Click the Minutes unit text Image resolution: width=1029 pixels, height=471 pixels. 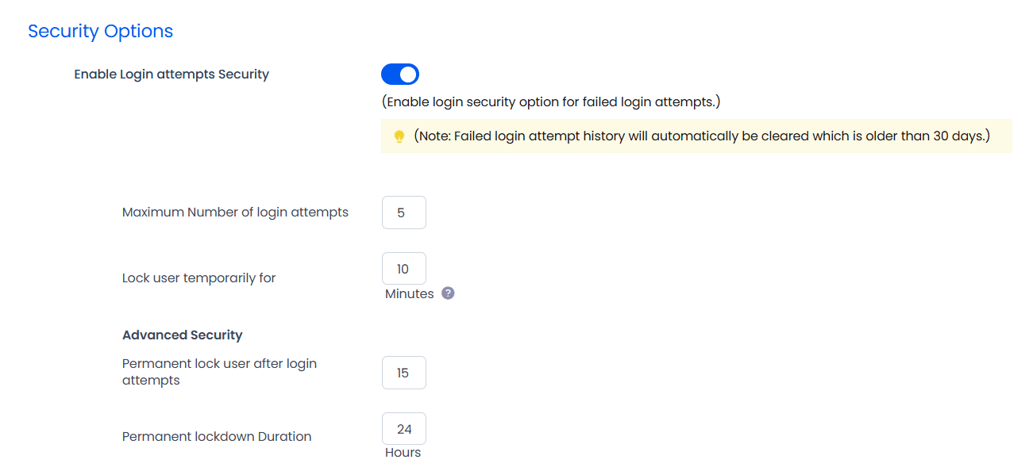point(410,294)
